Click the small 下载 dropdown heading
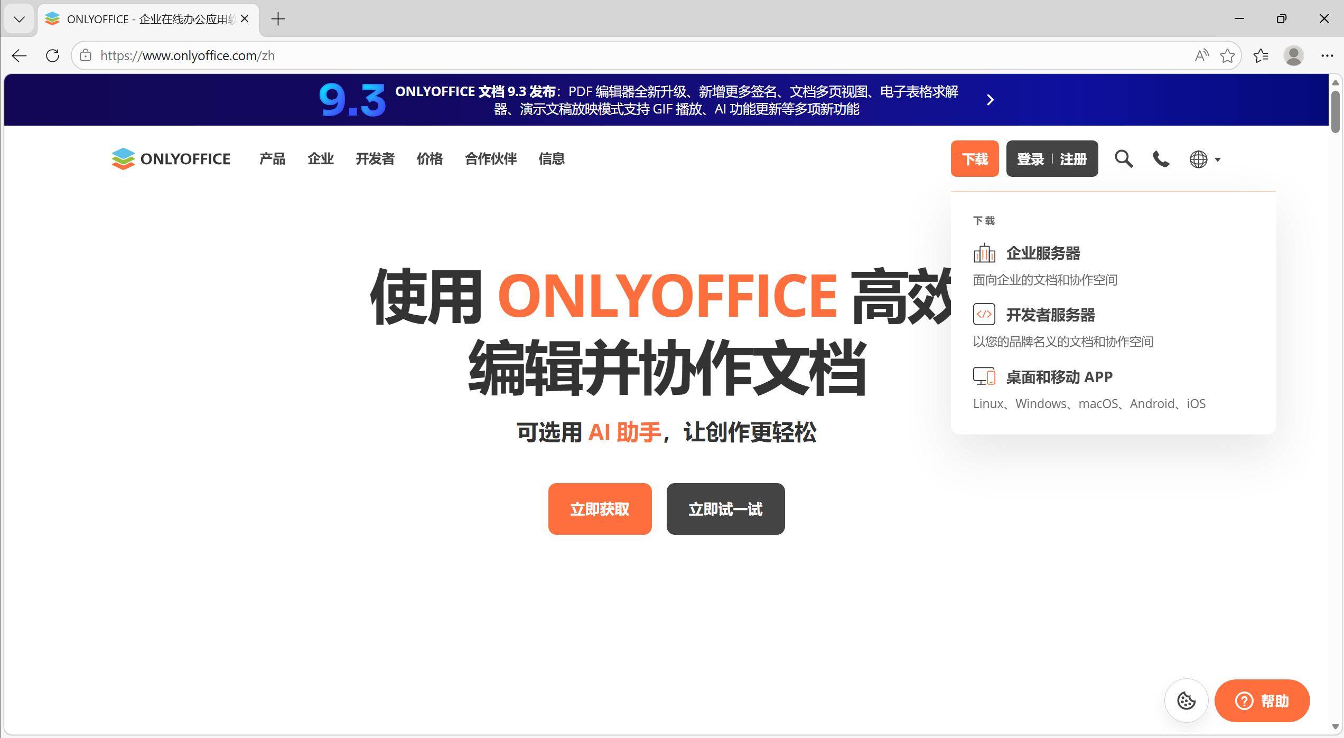Screen dimensions: 1344x738 [984, 220]
